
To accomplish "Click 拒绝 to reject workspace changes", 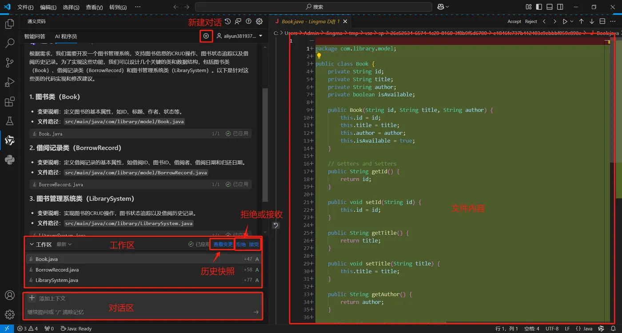I will 241,244.
